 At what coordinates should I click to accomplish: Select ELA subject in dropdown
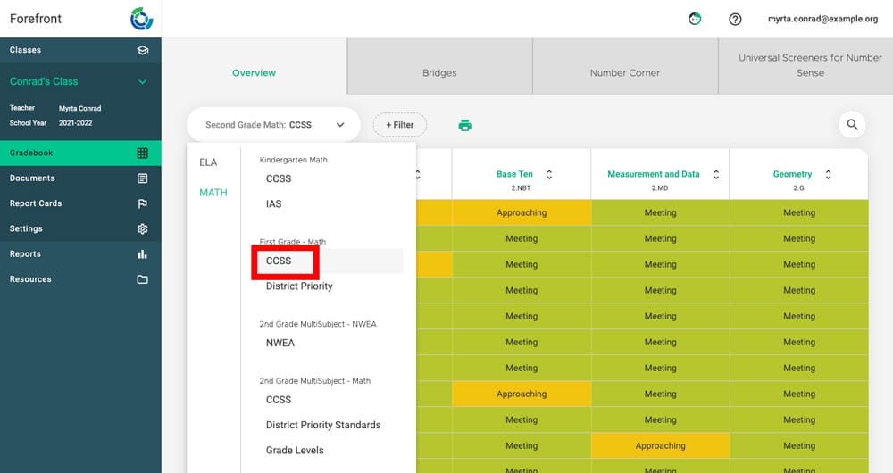click(208, 162)
